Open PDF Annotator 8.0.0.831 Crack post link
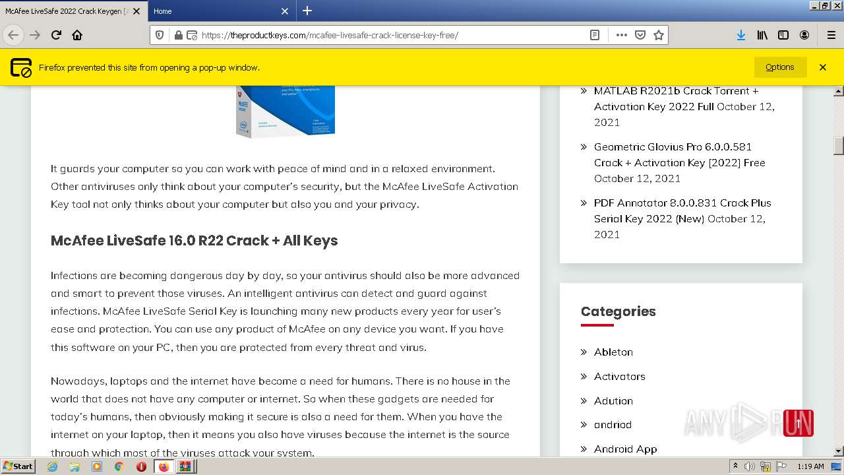This screenshot has height=475, width=844. coord(682,210)
